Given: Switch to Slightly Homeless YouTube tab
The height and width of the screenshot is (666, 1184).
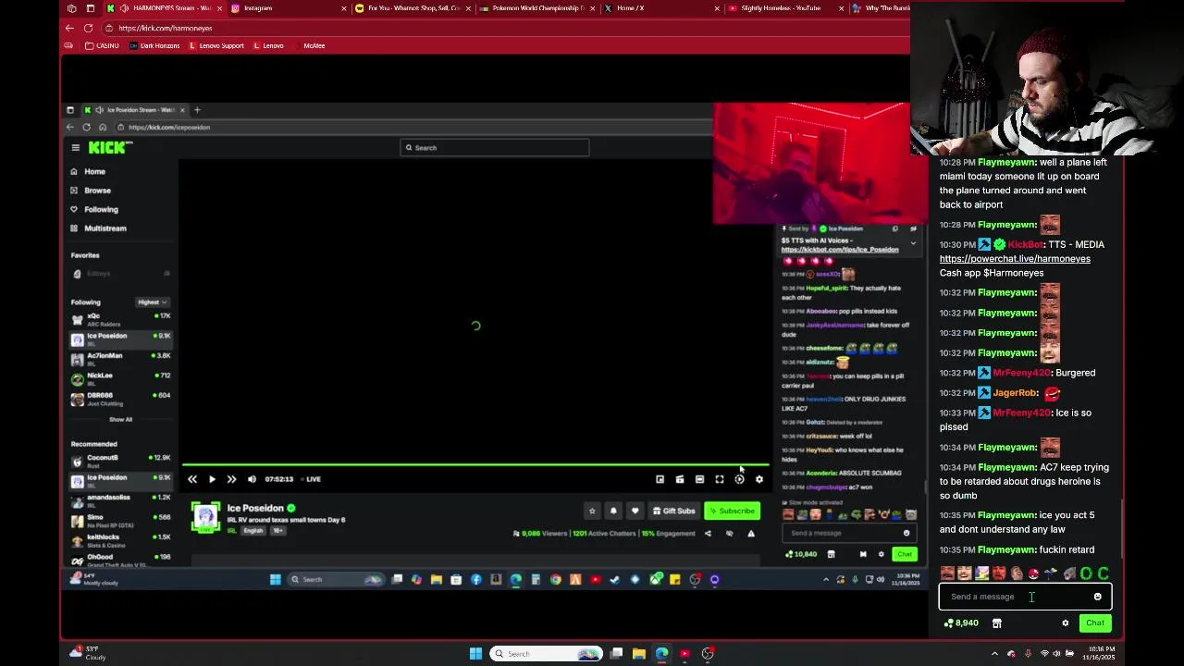Looking at the screenshot, I should 784,8.
